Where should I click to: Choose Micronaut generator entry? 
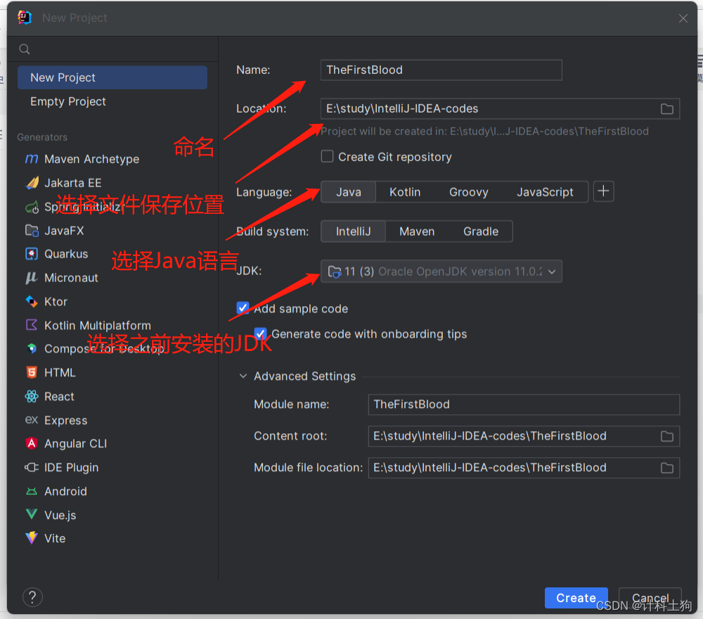112,278
